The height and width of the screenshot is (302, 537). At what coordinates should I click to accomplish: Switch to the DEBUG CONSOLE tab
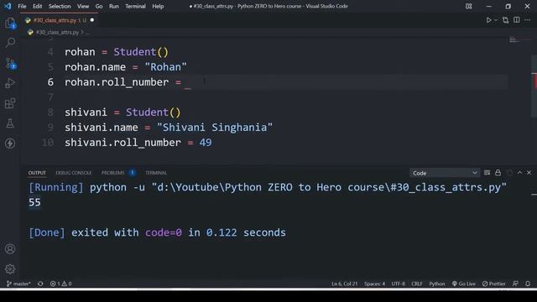pos(74,173)
